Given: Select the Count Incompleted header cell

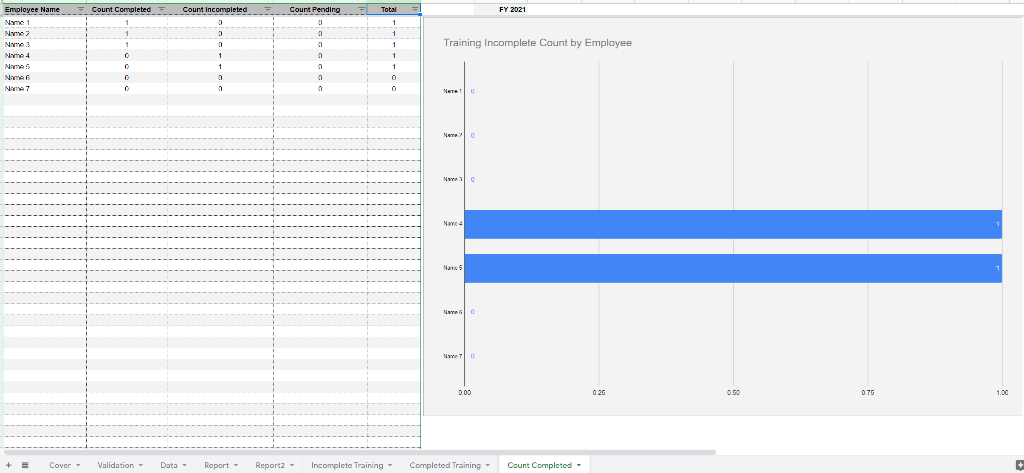Looking at the screenshot, I should pos(220,9).
